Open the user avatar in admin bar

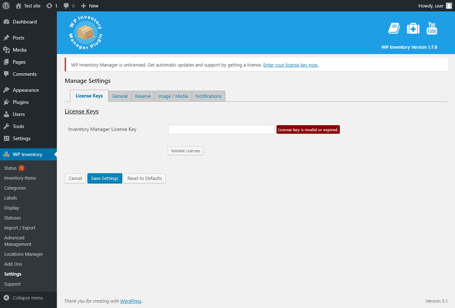(x=449, y=6)
